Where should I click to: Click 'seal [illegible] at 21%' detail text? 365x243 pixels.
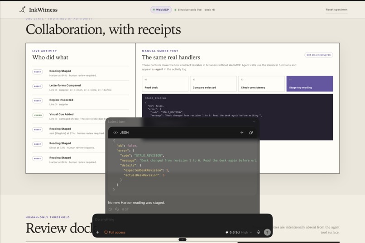click(x=77, y=133)
